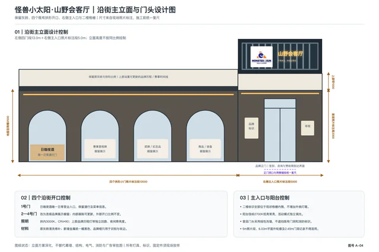Click the footer note starting '图纸状态：立面方案深化'
Image resolution: width=379 pixels, height=252 pixels.
[x=97, y=246]
